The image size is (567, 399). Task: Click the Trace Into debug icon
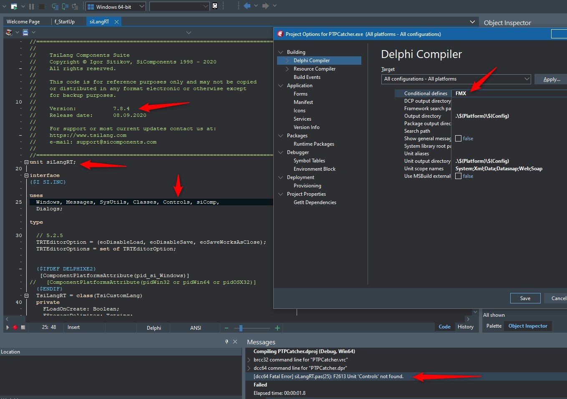click(x=55, y=6)
